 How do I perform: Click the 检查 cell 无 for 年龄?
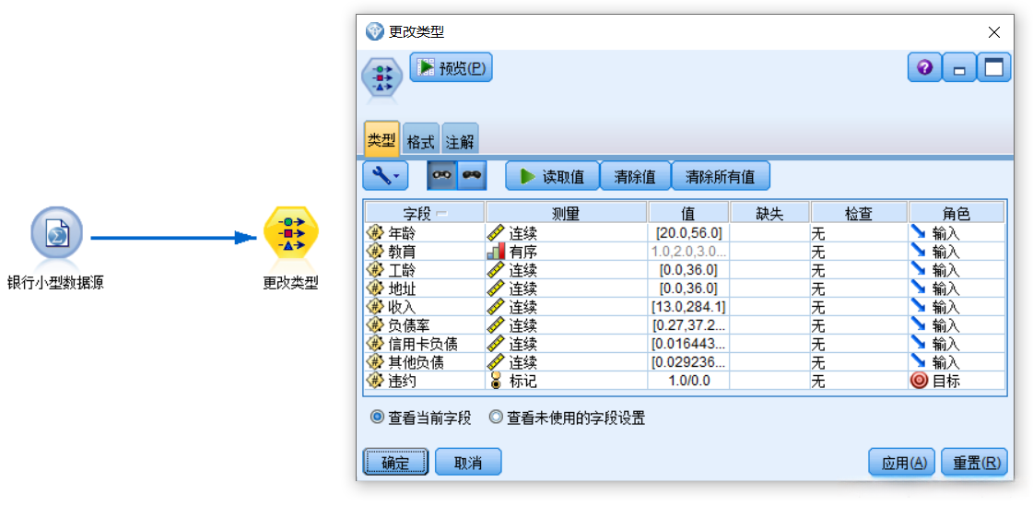pyautogui.click(x=859, y=233)
